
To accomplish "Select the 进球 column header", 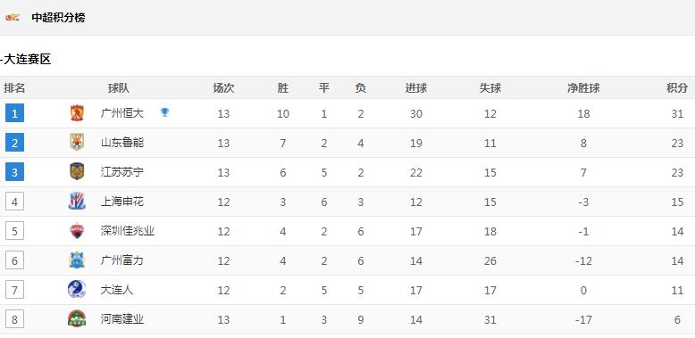I will pyautogui.click(x=415, y=88).
